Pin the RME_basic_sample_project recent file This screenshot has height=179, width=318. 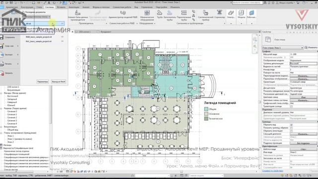[62, 37]
